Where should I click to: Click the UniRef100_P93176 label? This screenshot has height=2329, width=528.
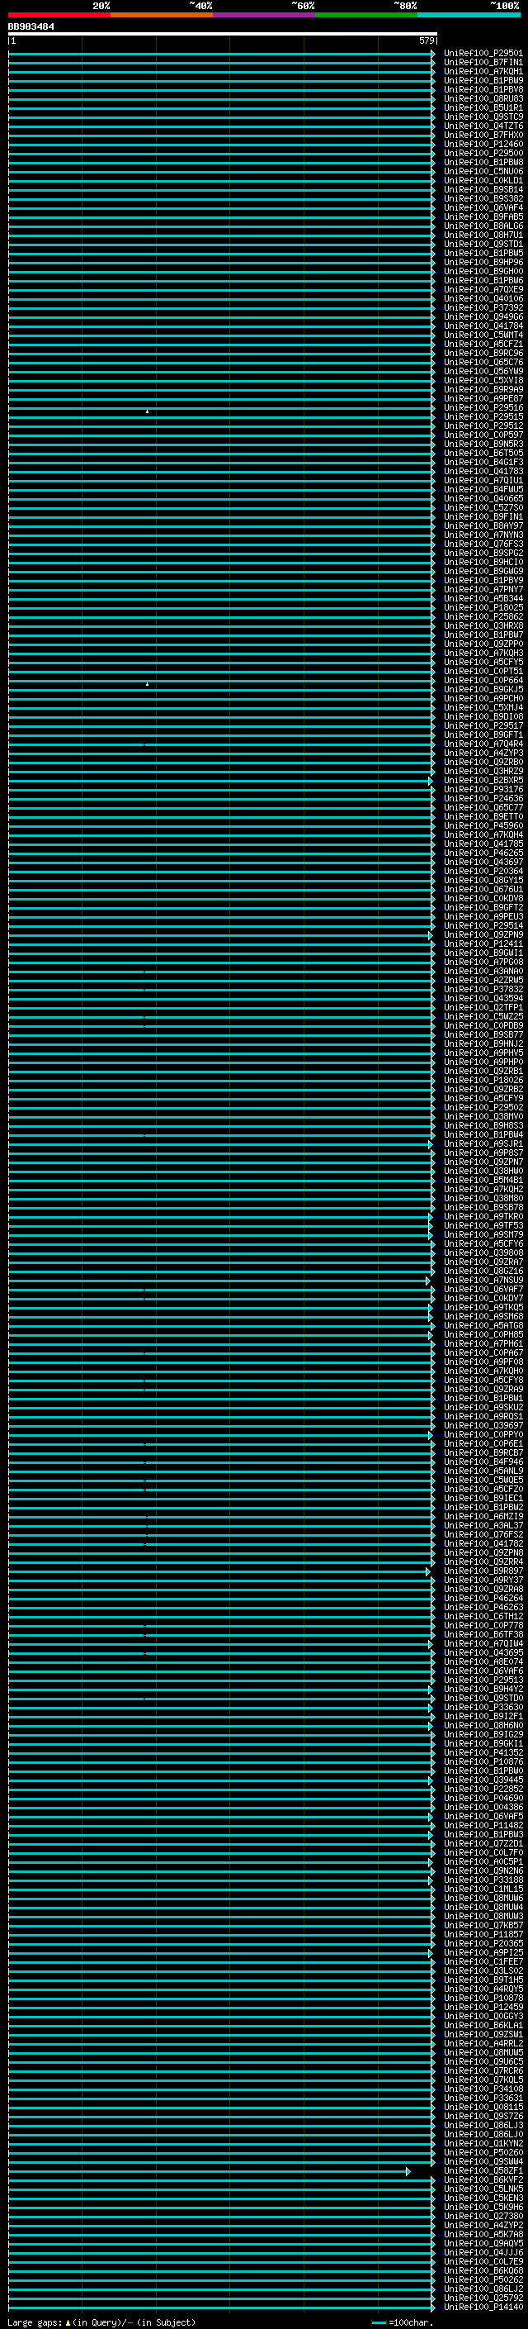[483, 789]
